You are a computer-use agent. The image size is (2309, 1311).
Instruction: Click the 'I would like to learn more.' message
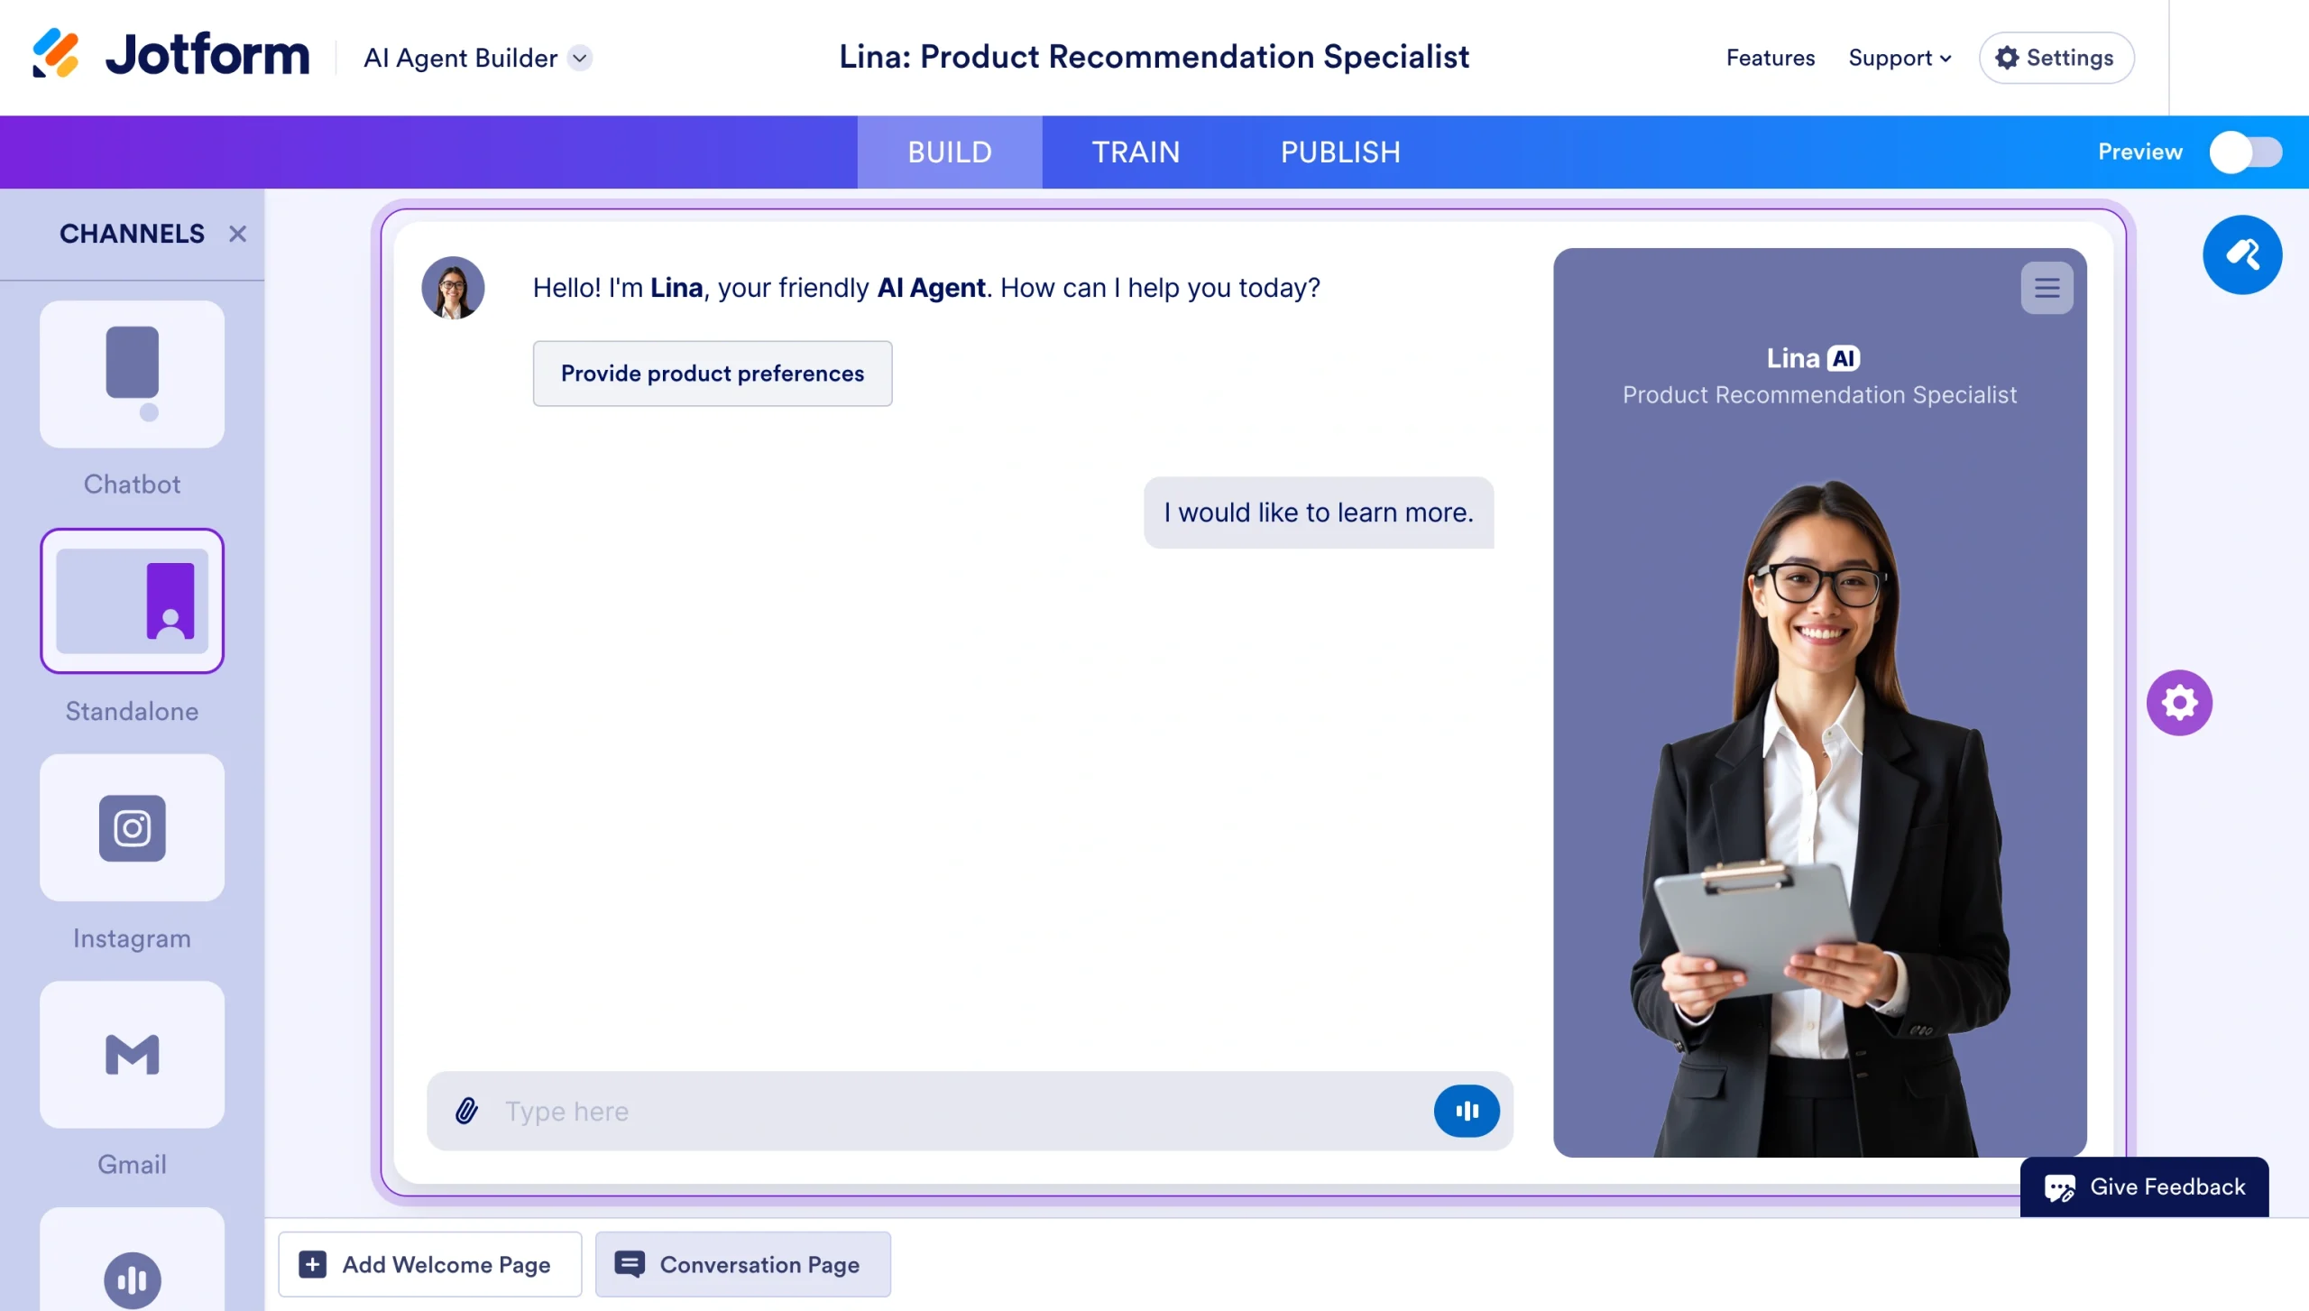(x=1318, y=512)
